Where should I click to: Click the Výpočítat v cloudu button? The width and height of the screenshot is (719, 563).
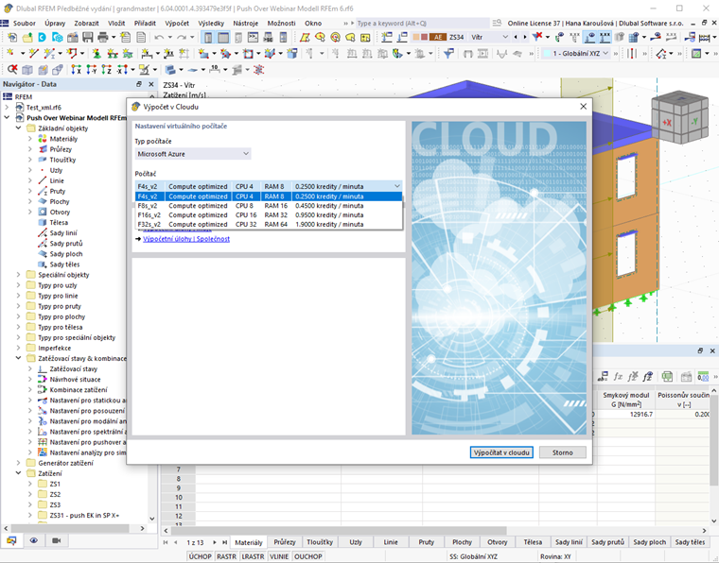point(501,452)
